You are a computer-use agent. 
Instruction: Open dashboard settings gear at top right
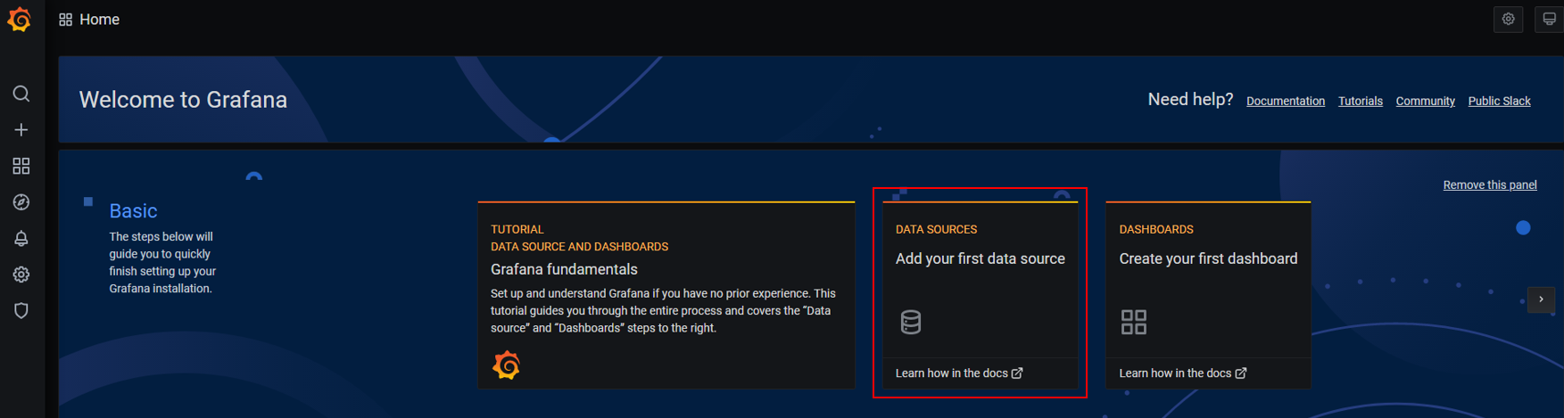click(1508, 20)
